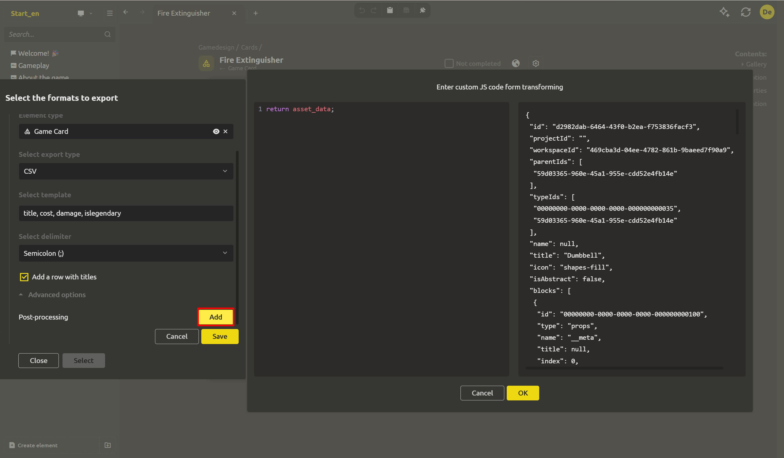Click the redo icon in the toolbar

[x=374, y=10]
